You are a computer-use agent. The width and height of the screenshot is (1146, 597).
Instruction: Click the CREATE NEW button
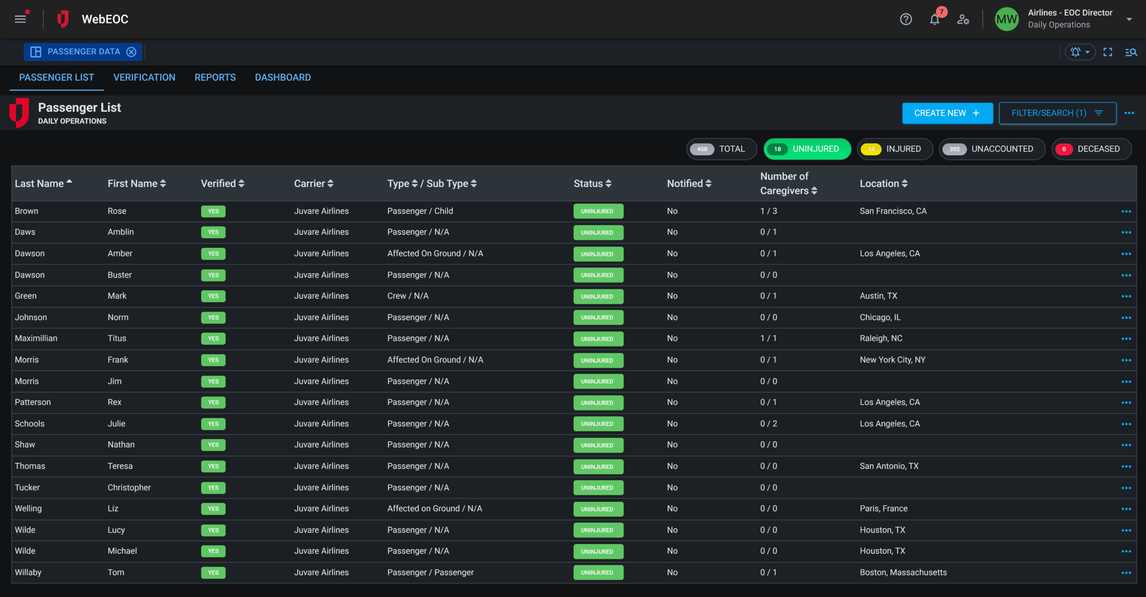(947, 113)
